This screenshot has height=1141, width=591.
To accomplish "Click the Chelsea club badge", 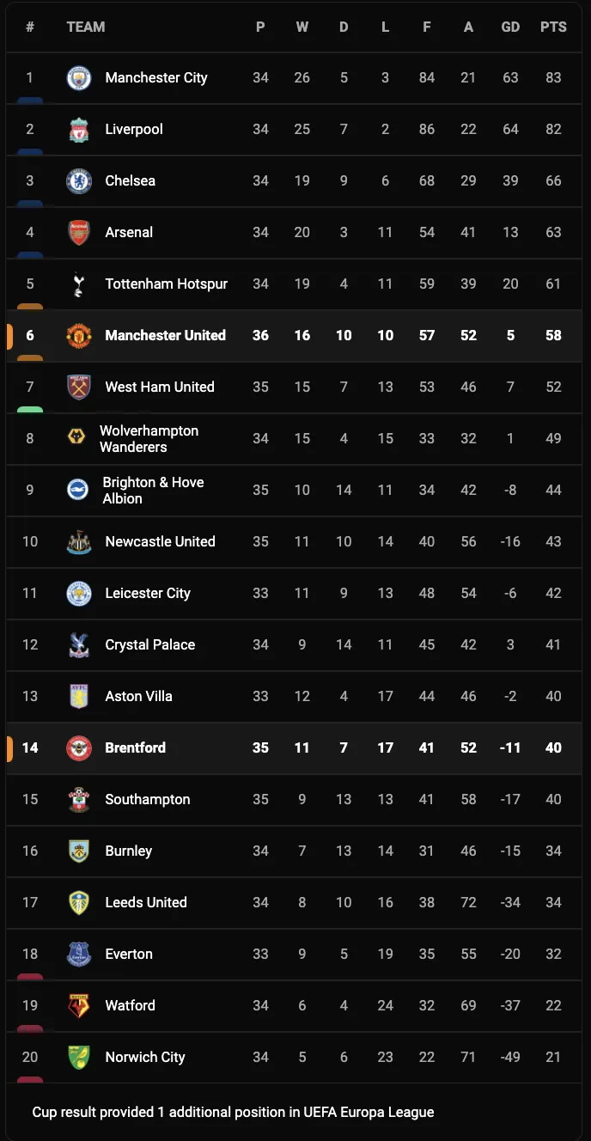I will [79, 181].
